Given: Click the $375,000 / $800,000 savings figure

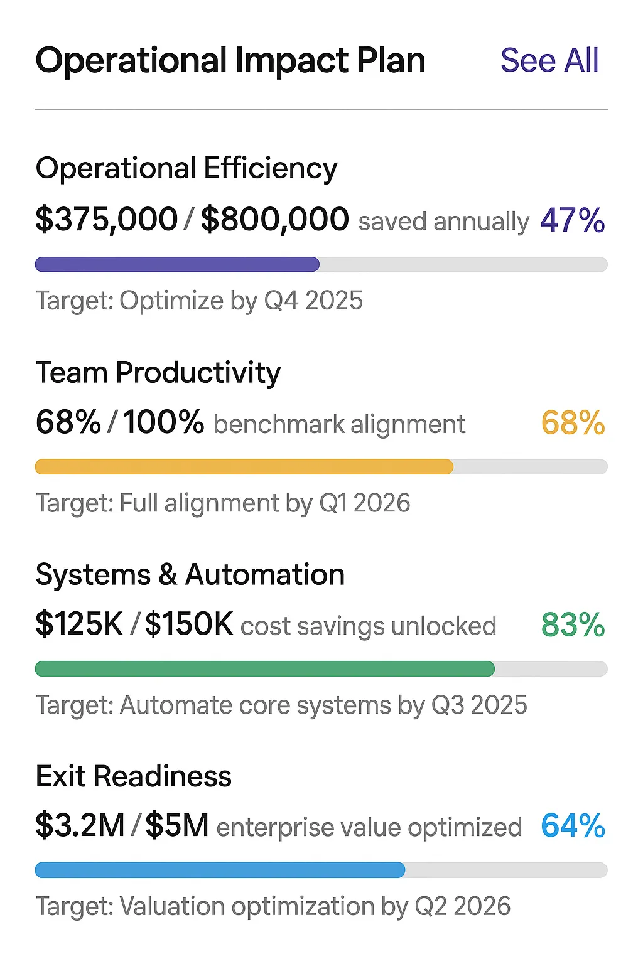Looking at the screenshot, I should tap(192, 220).
